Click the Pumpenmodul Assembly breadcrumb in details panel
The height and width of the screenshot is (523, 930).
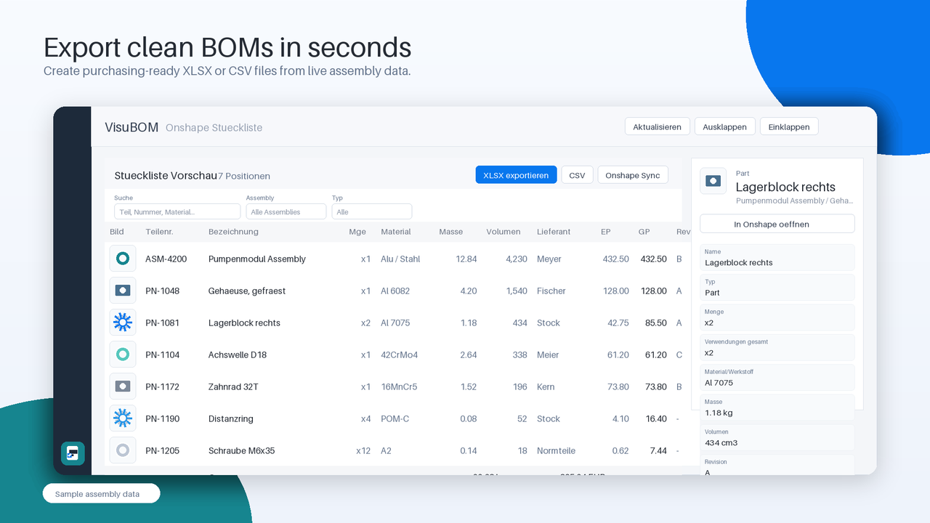tap(795, 200)
